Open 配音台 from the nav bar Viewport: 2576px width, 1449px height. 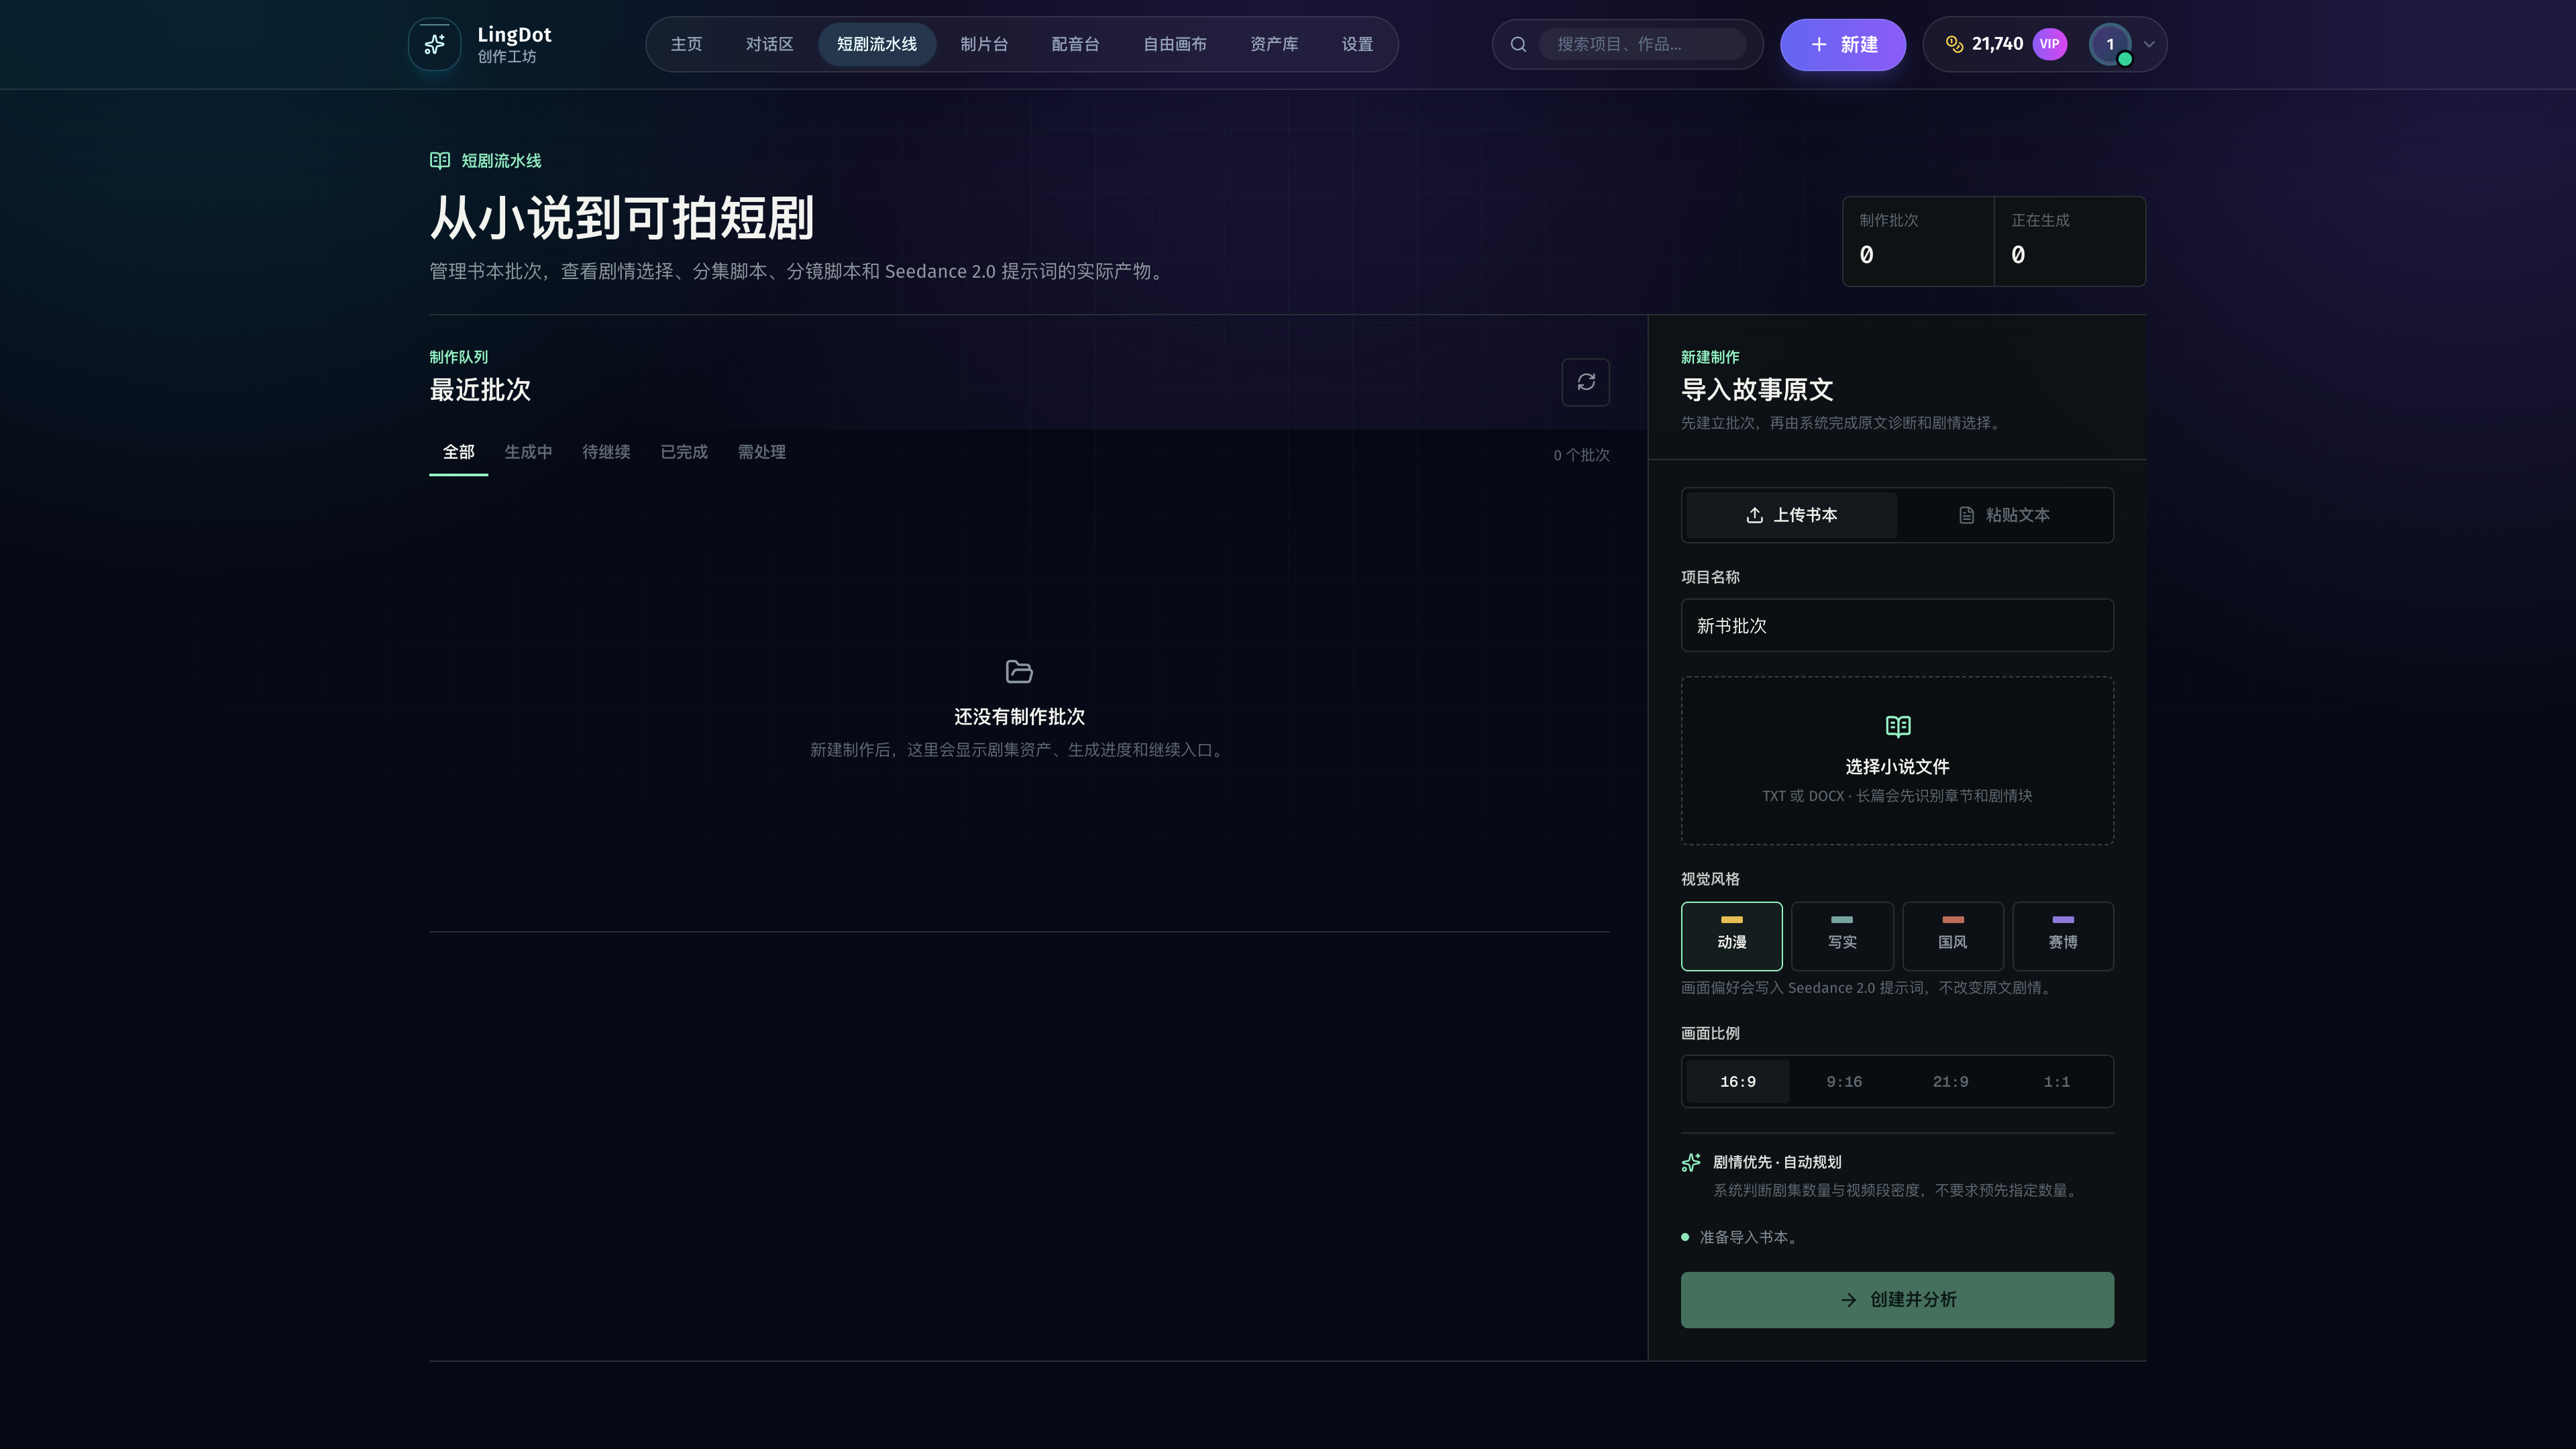tap(1075, 44)
